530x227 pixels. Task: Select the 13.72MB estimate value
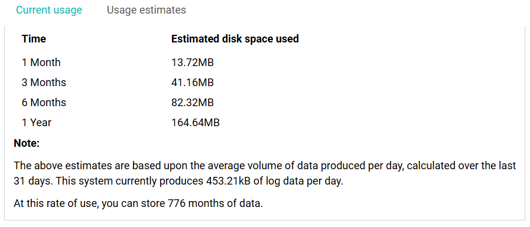coord(193,62)
